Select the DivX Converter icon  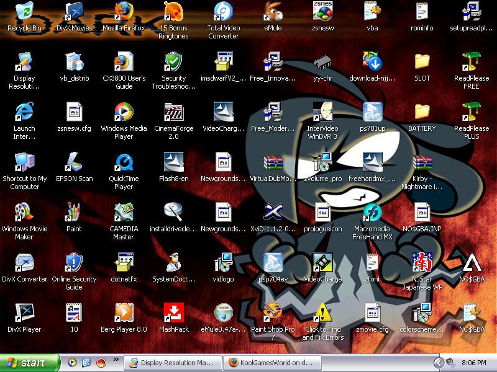coord(24,262)
